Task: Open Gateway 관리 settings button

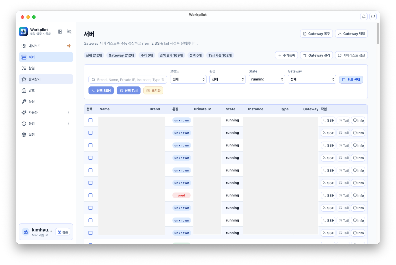Action: (316, 55)
